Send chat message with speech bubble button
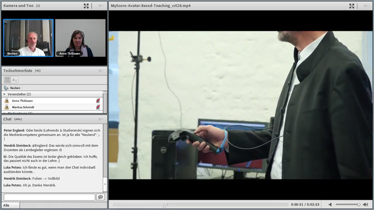 coord(100,197)
